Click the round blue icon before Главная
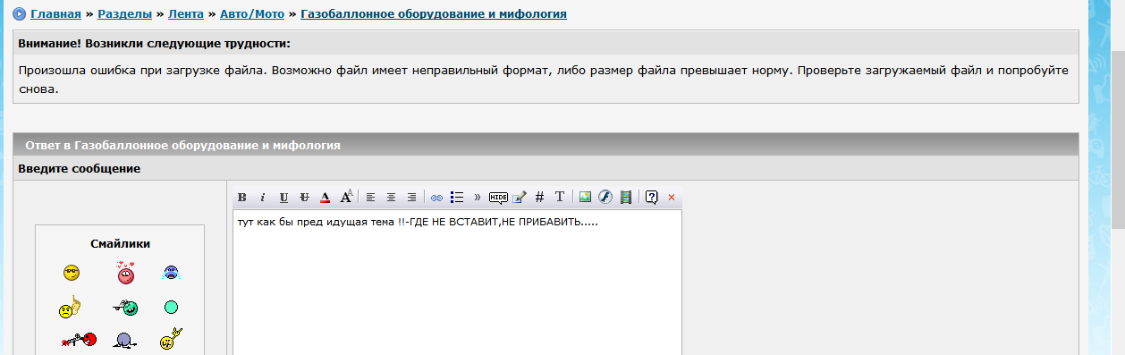This screenshot has height=355, width=1125. [19, 14]
